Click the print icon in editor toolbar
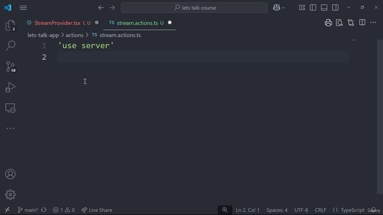 tap(329, 23)
